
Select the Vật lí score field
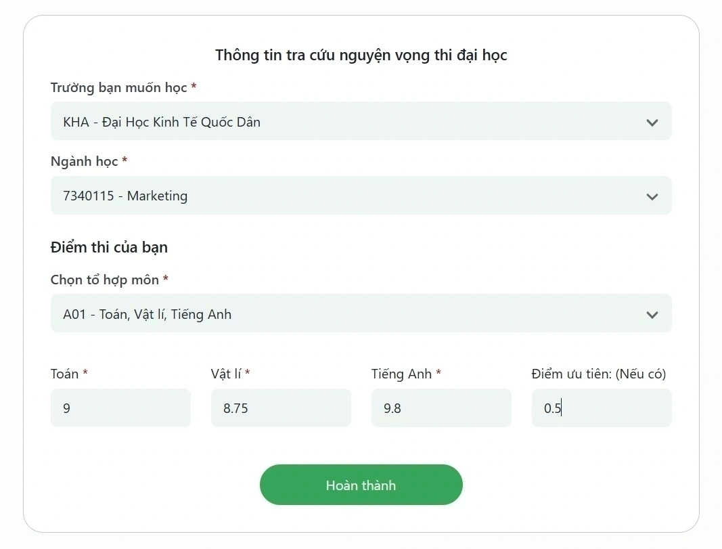click(x=281, y=408)
